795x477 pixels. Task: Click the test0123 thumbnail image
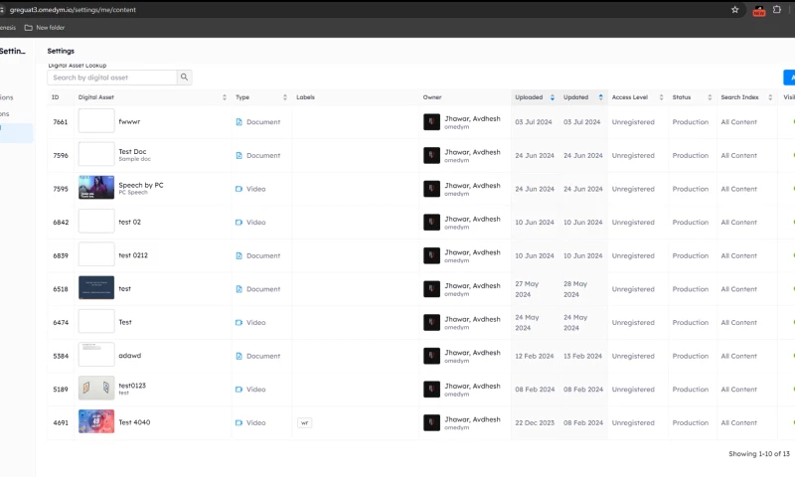(x=96, y=389)
